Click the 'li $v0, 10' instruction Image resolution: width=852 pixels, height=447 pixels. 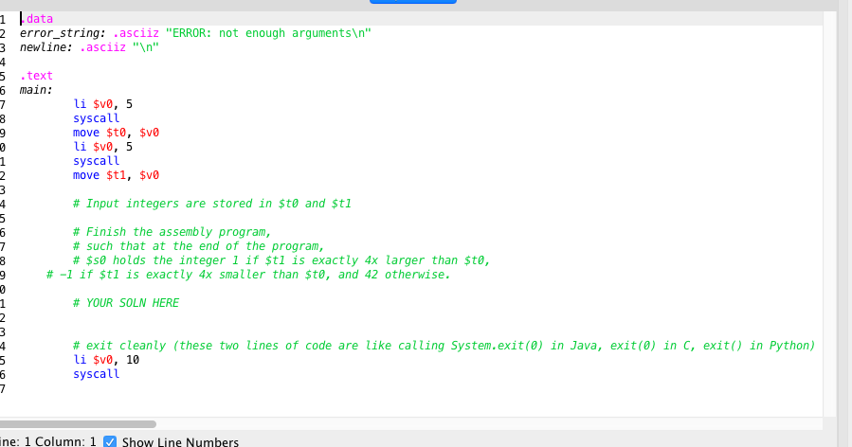click(106, 360)
